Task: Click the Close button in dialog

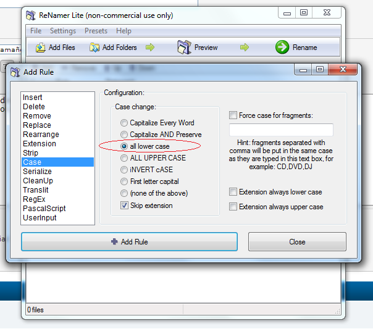Action: 297,242
